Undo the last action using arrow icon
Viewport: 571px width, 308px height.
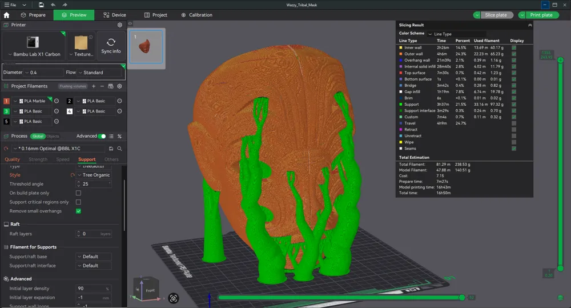53,5
